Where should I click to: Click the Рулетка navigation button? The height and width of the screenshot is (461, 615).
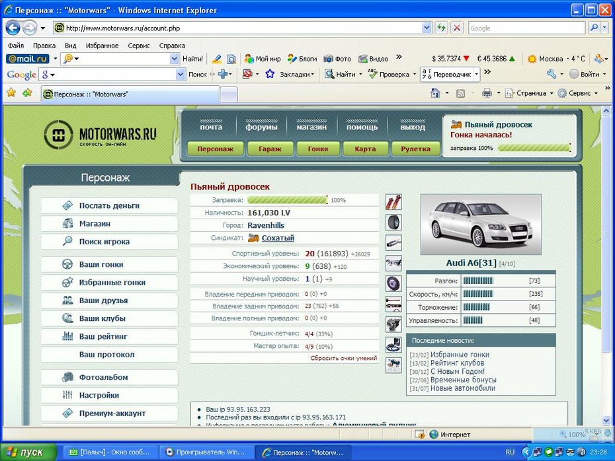click(415, 149)
